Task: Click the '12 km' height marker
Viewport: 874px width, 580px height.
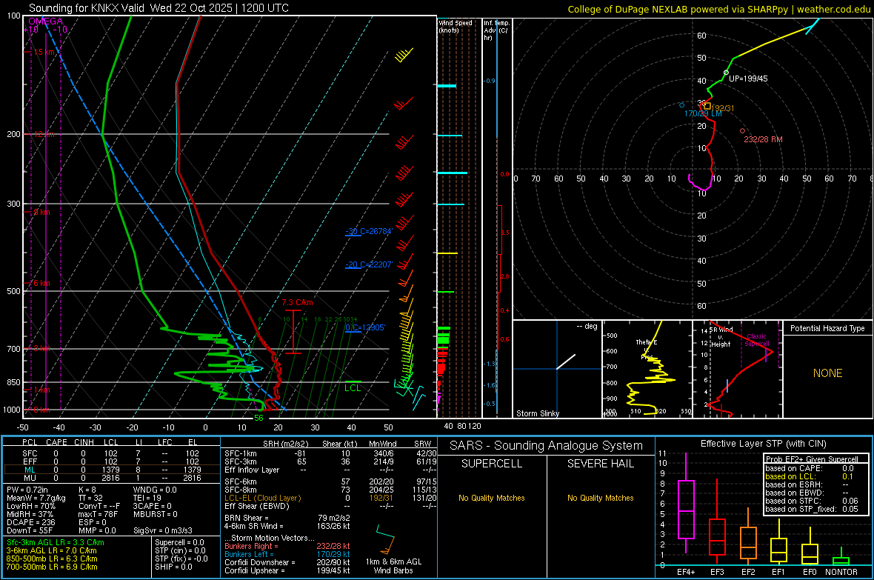Action: pos(44,134)
